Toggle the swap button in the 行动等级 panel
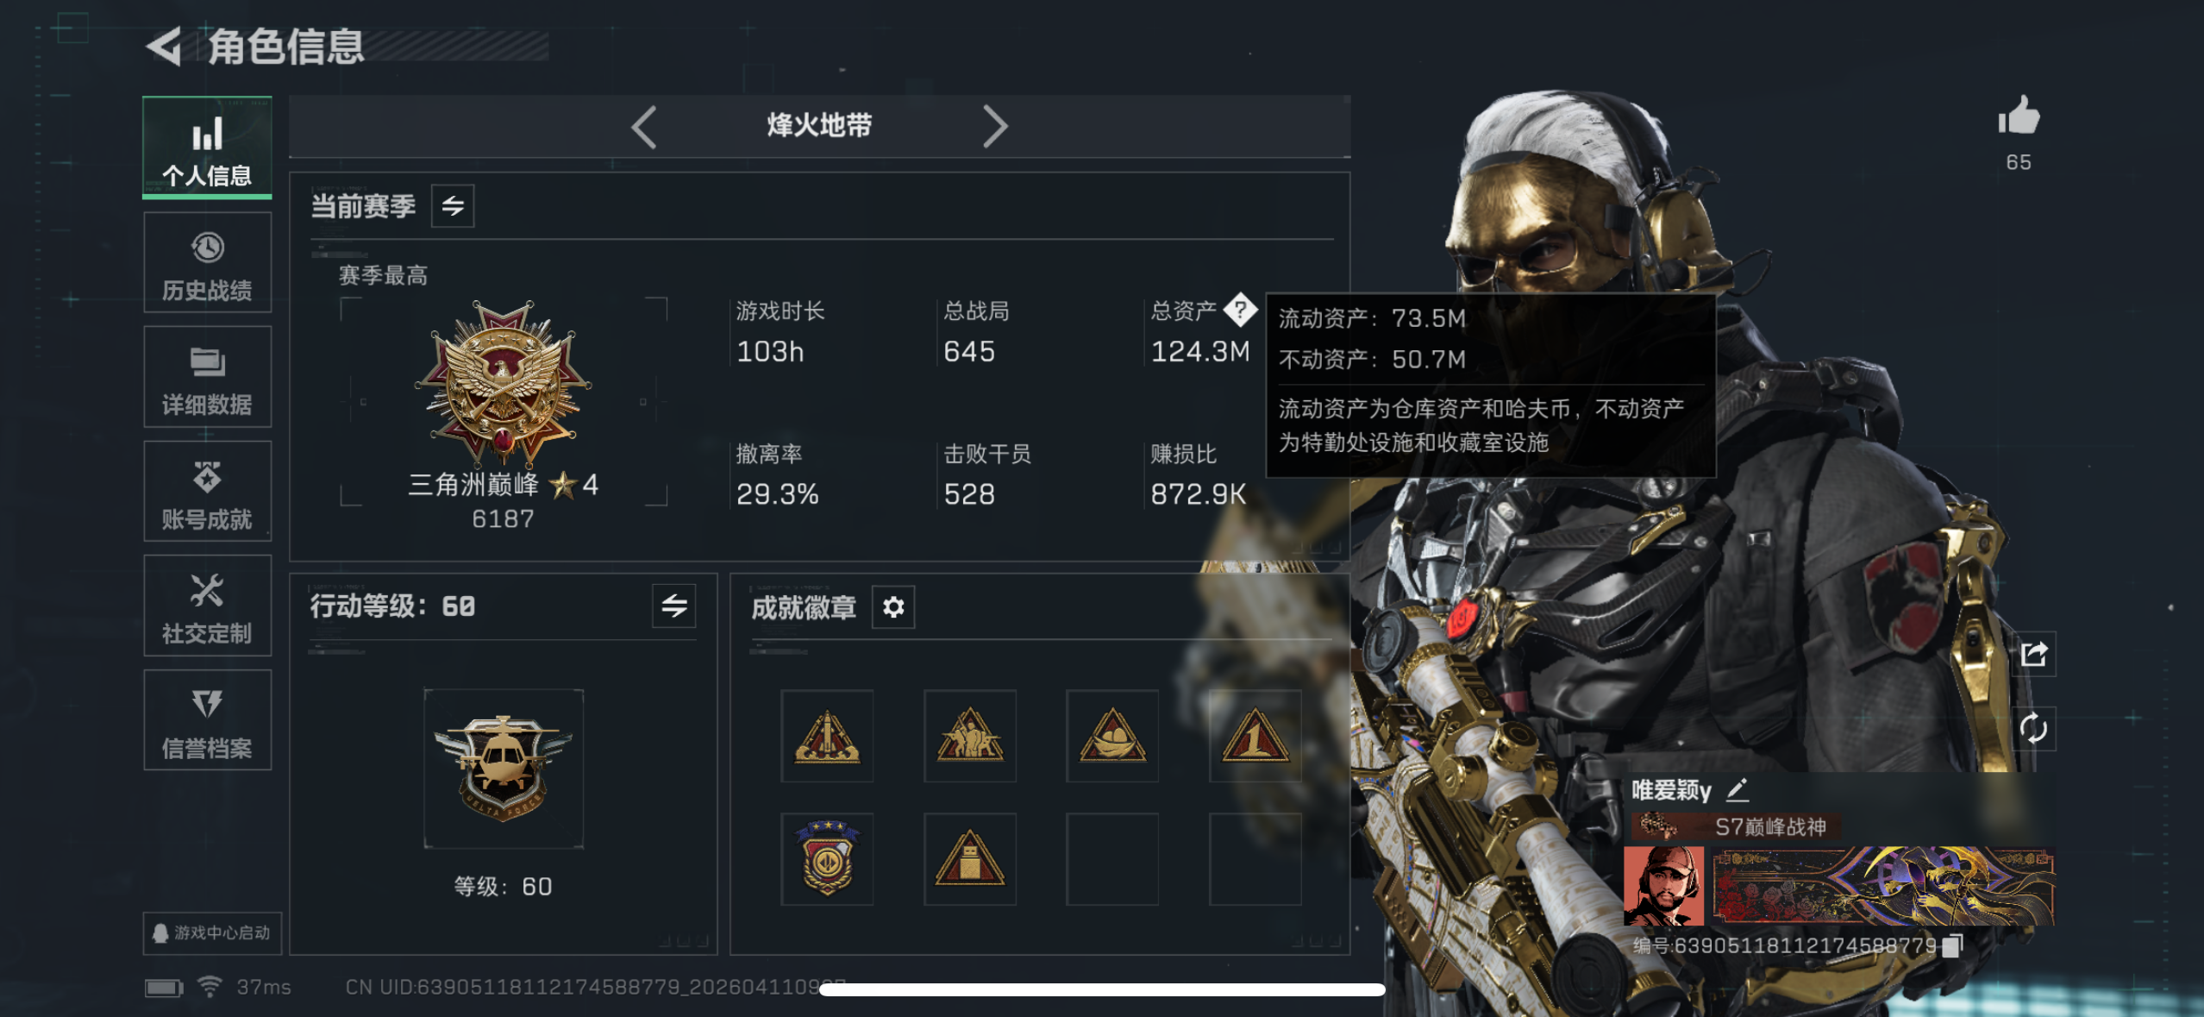Image resolution: width=2204 pixels, height=1017 pixels. click(x=674, y=606)
